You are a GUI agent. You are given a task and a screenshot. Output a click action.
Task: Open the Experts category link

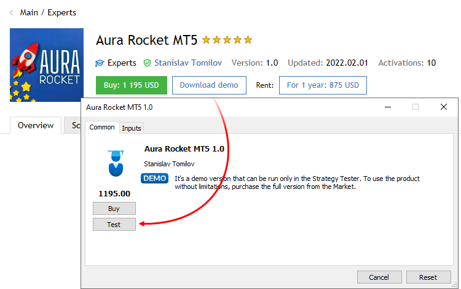click(122, 63)
